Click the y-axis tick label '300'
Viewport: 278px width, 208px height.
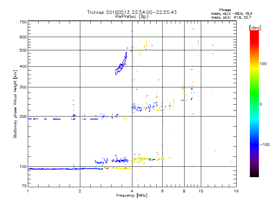(23, 87)
